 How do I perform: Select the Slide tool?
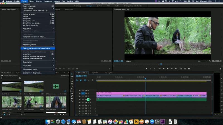tap(72, 94)
